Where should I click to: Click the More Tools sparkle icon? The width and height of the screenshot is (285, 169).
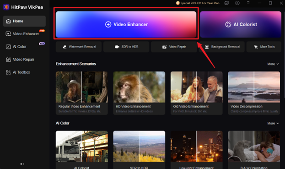(x=256, y=47)
